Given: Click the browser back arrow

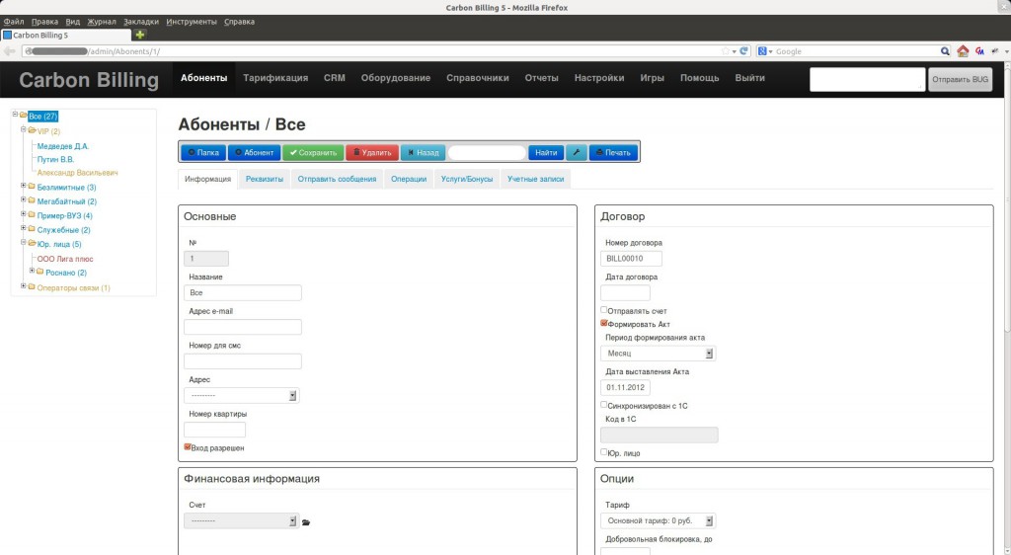Looking at the screenshot, I should (9, 51).
